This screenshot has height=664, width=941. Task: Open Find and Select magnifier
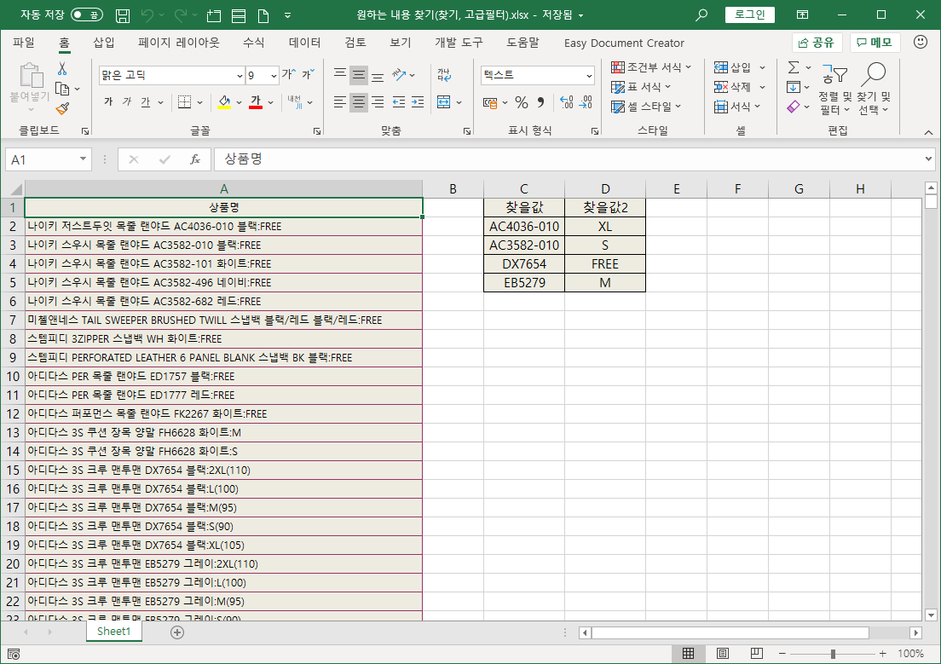coord(873,89)
